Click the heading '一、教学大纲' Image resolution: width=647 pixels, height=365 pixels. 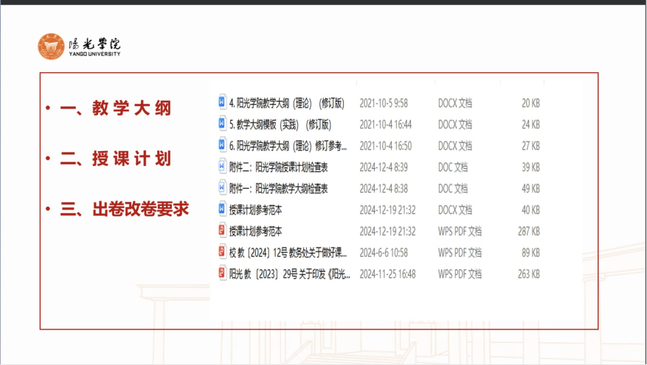(x=116, y=108)
